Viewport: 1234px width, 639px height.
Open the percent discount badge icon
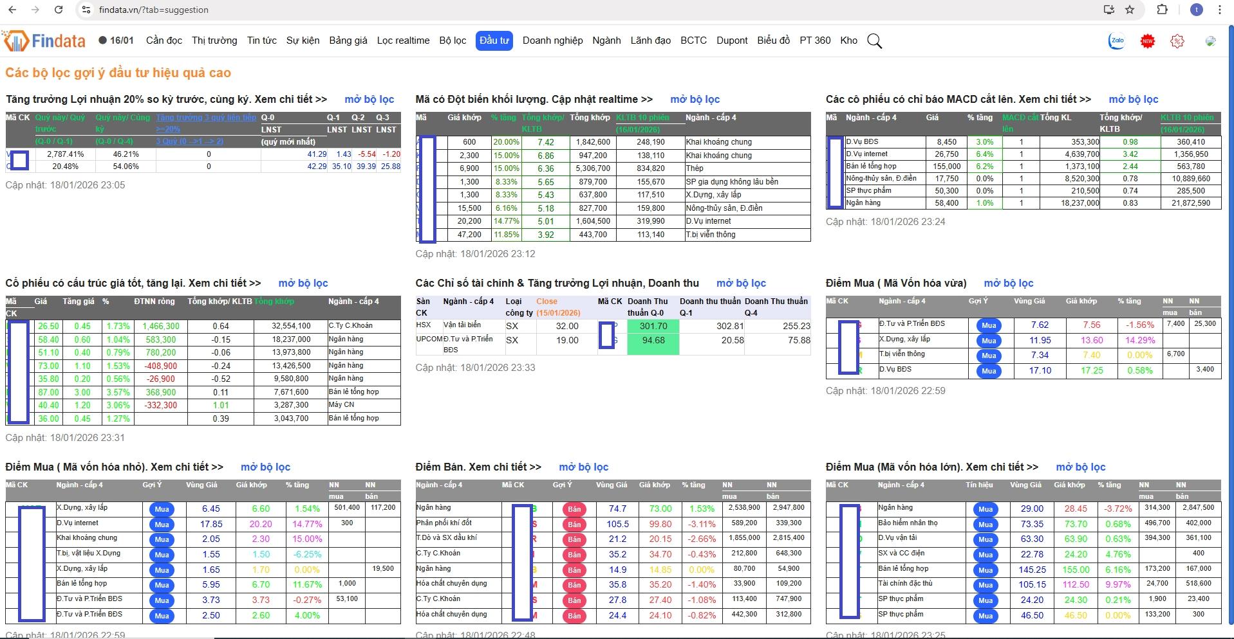point(1177,41)
